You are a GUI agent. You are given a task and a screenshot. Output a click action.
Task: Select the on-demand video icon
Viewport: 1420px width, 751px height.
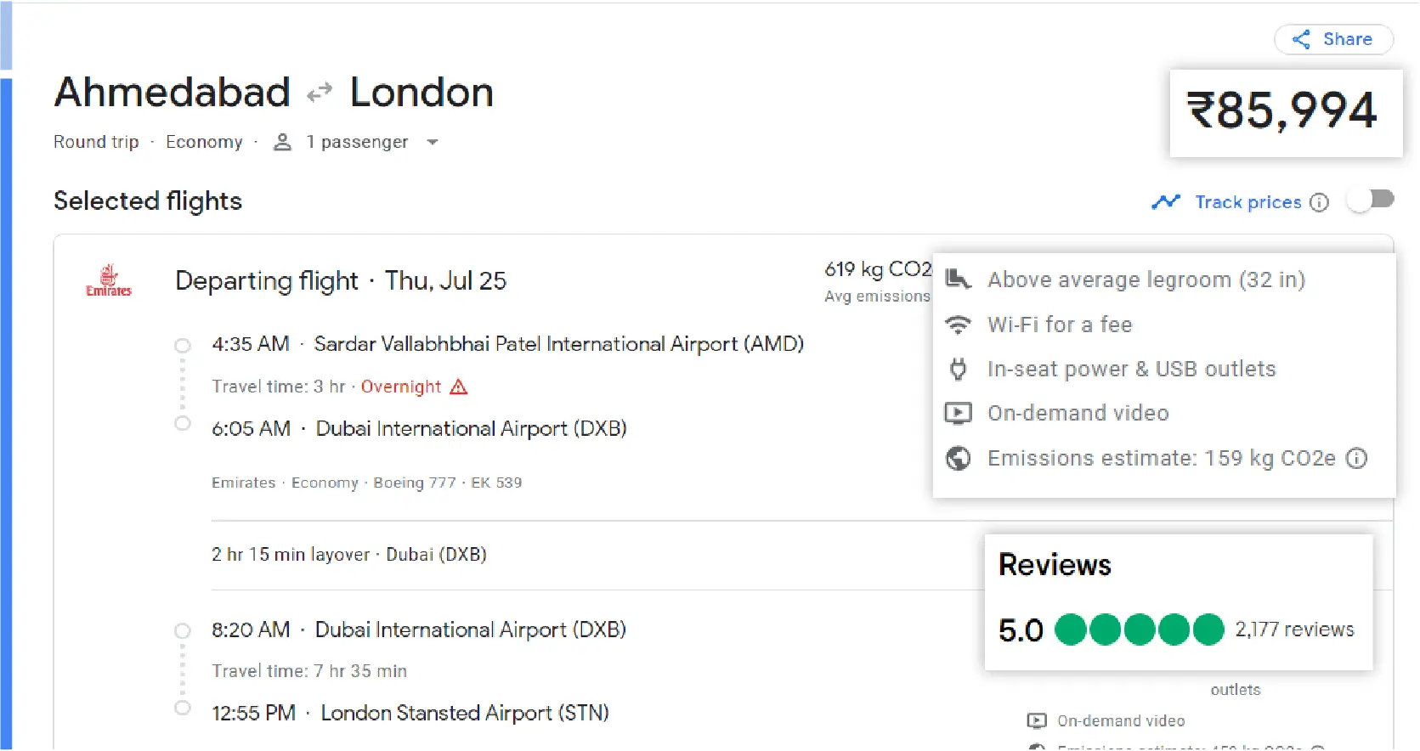tap(959, 413)
